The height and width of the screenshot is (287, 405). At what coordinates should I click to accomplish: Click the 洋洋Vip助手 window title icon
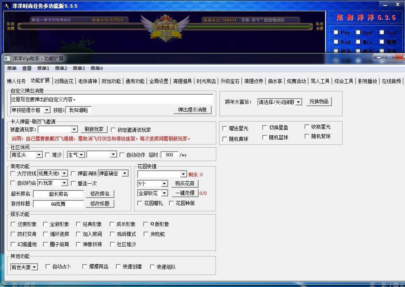pyautogui.click(x=7, y=59)
